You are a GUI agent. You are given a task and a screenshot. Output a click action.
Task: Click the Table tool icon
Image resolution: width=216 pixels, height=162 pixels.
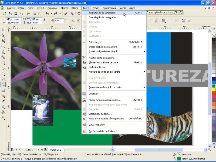pos(3,90)
